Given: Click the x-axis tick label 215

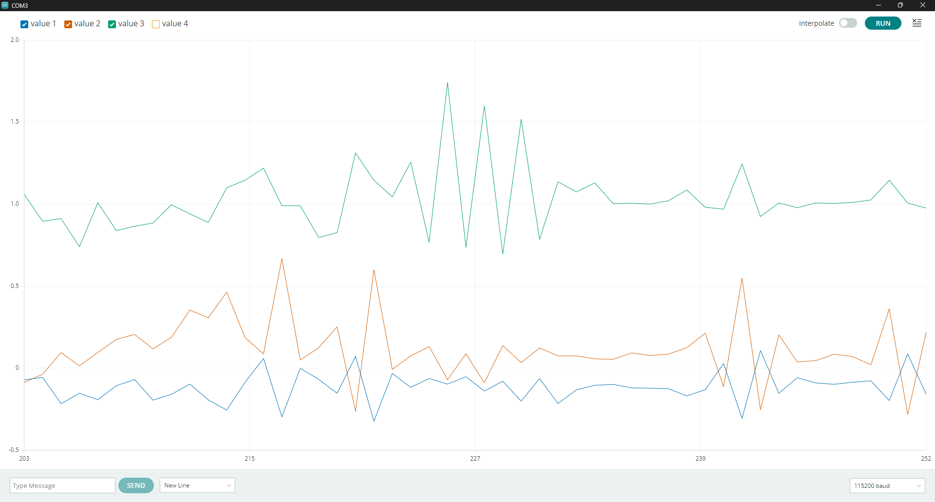Looking at the screenshot, I should (x=249, y=458).
